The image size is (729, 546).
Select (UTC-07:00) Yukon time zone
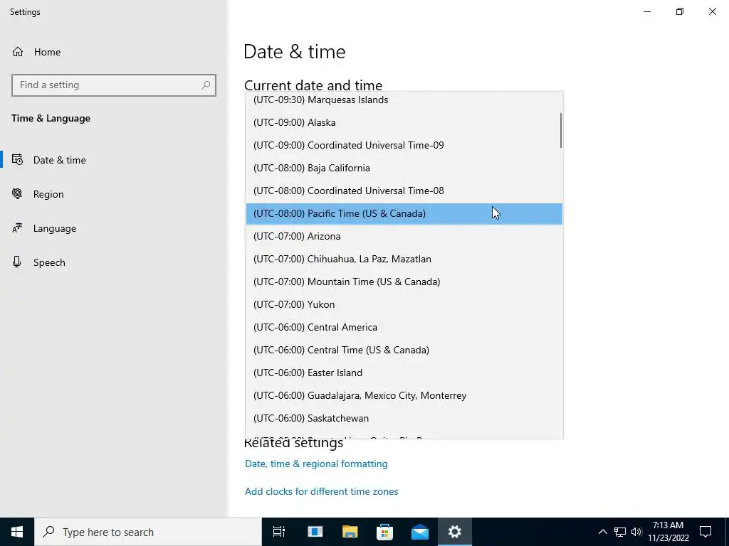tap(404, 304)
